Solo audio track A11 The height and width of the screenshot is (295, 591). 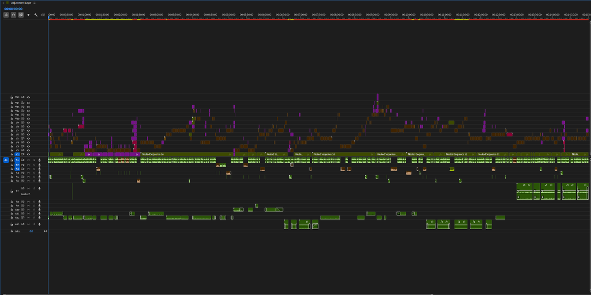click(x=34, y=213)
